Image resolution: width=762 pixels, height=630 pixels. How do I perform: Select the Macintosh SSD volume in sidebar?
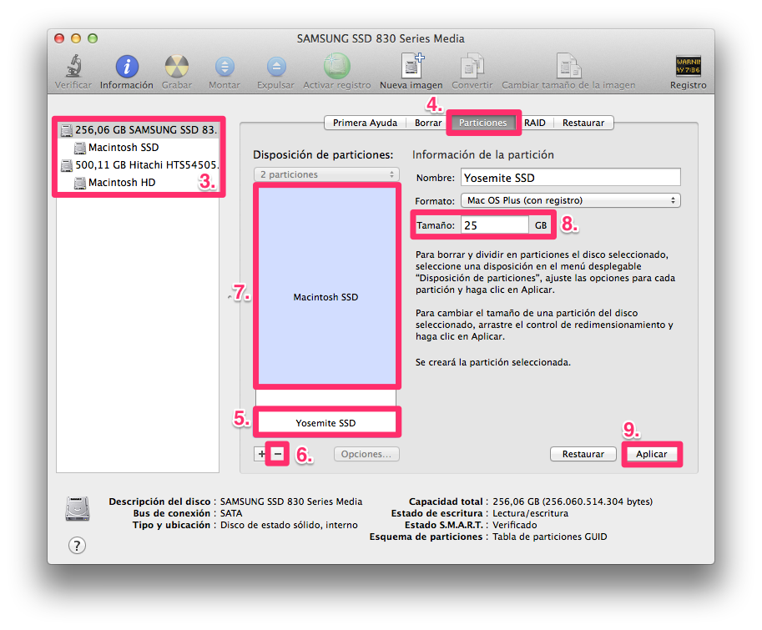pyautogui.click(x=138, y=147)
